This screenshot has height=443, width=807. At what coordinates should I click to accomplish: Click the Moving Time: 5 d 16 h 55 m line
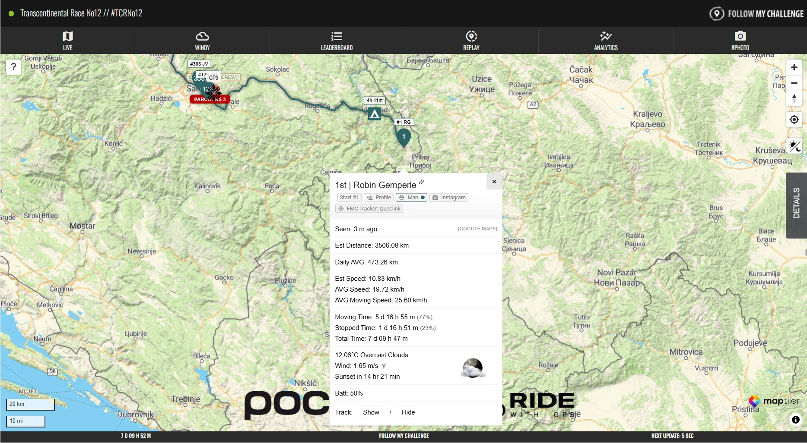point(384,317)
